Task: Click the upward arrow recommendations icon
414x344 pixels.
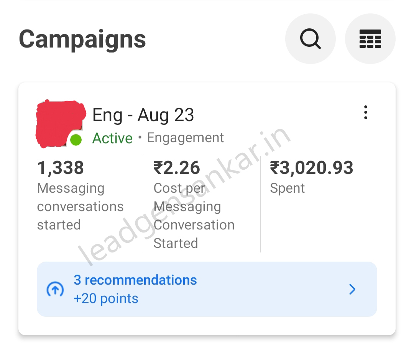Action: coord(55,290)
